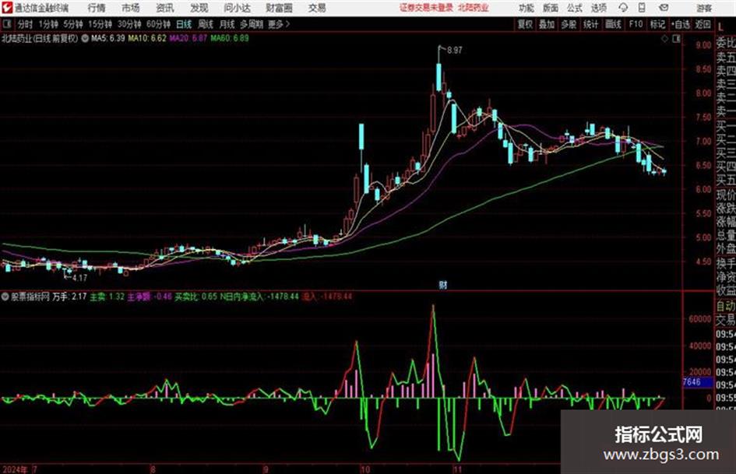This screenshot has height=474, width=736.
Task: Click the MA60 green indicator label
Action: point(230,38)
